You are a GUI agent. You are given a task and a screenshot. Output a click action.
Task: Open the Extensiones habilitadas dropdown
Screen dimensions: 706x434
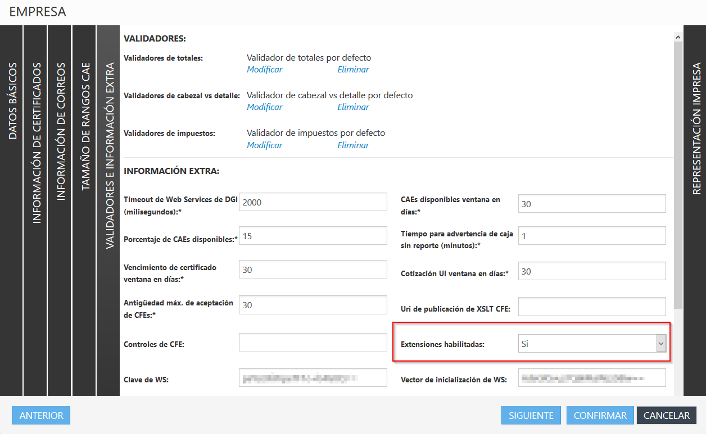(x=660, y=343)
